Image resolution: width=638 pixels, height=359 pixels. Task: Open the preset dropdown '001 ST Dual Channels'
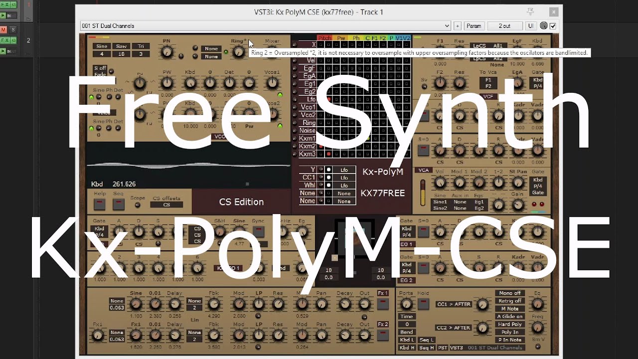(x=265, y=26)
